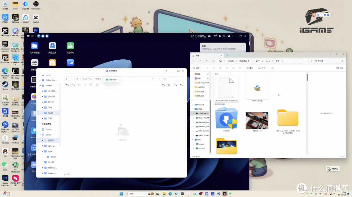
Task: Click the delete X icon in file manager toolbar
Action: (x=91, y=85)
